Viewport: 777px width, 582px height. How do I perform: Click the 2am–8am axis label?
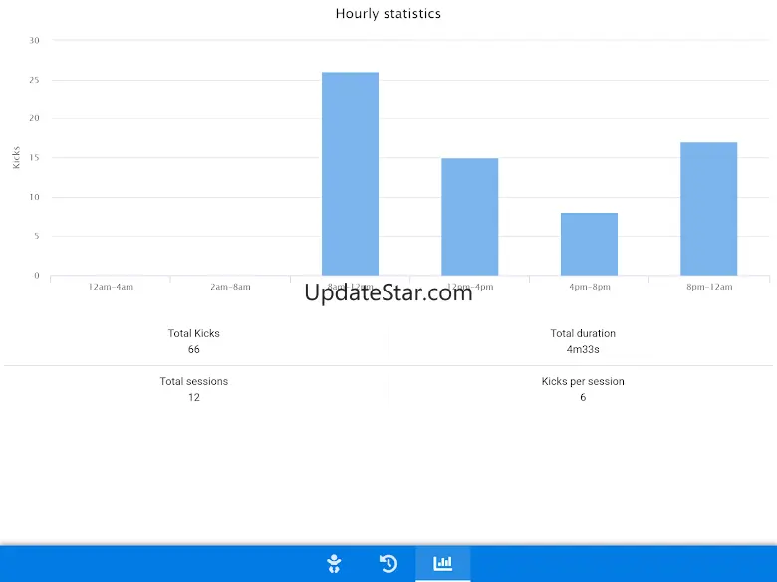(x=230, y=287)
